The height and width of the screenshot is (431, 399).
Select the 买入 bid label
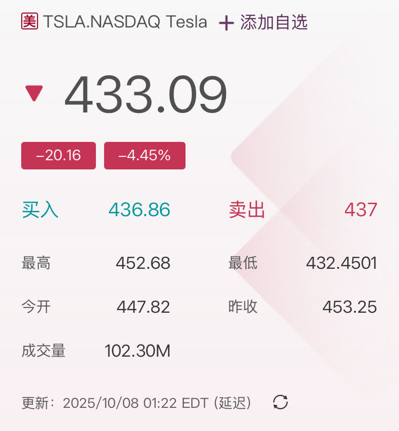pyautogui.click(x=40, y=210)
